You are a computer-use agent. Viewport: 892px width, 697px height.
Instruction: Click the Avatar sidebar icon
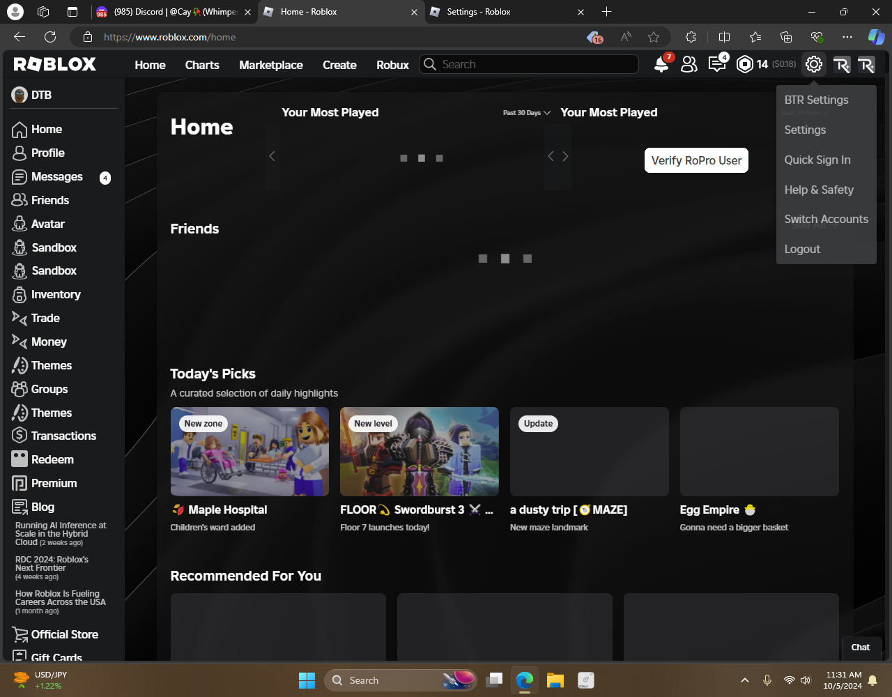point(20,224)
